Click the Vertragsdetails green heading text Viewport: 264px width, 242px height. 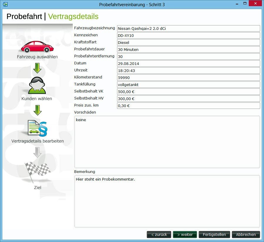coord(73,16)
